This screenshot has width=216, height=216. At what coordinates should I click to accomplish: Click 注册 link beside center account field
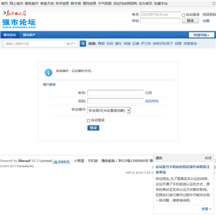tap(148, 93)
